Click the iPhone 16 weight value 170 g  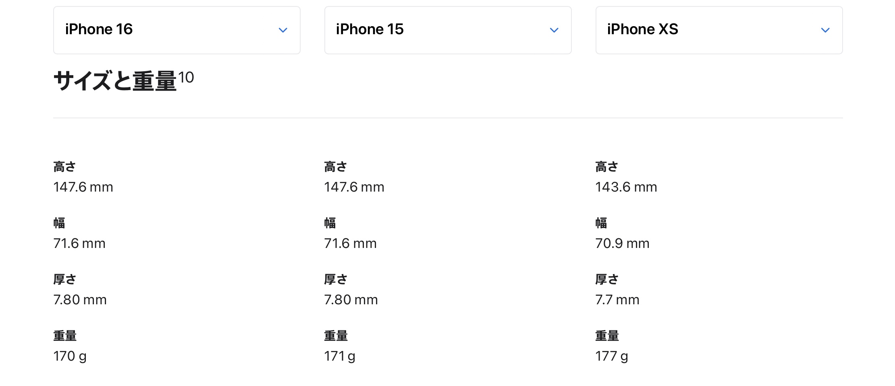pos(70,356)
